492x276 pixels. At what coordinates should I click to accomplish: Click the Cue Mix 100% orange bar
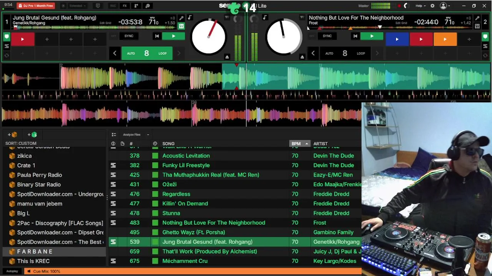[x=193, y=271]
